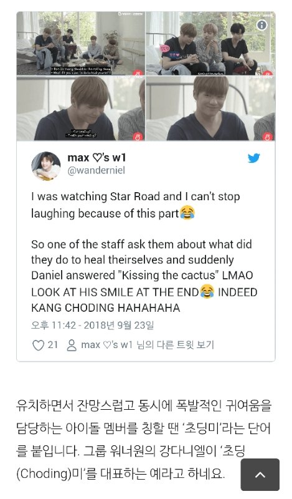Click the max ♡'s w1 display name

tap(97, 157)
